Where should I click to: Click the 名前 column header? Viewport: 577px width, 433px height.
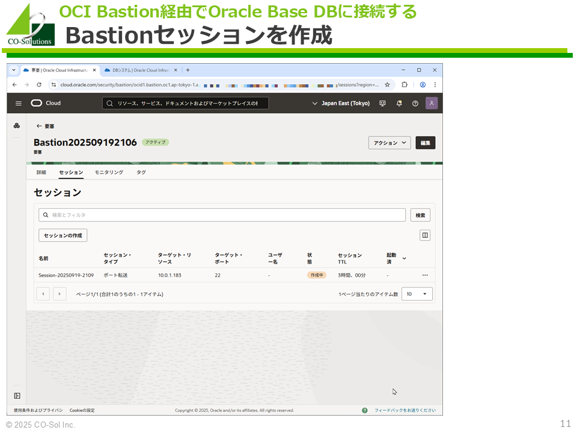click(x=43, y=259)
